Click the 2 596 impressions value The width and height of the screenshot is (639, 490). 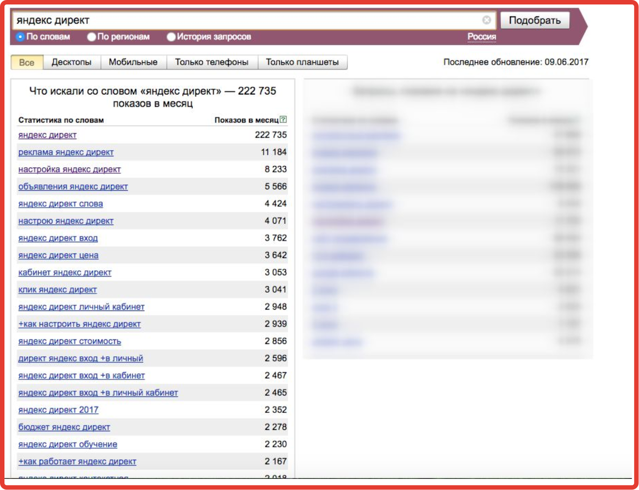276,358
